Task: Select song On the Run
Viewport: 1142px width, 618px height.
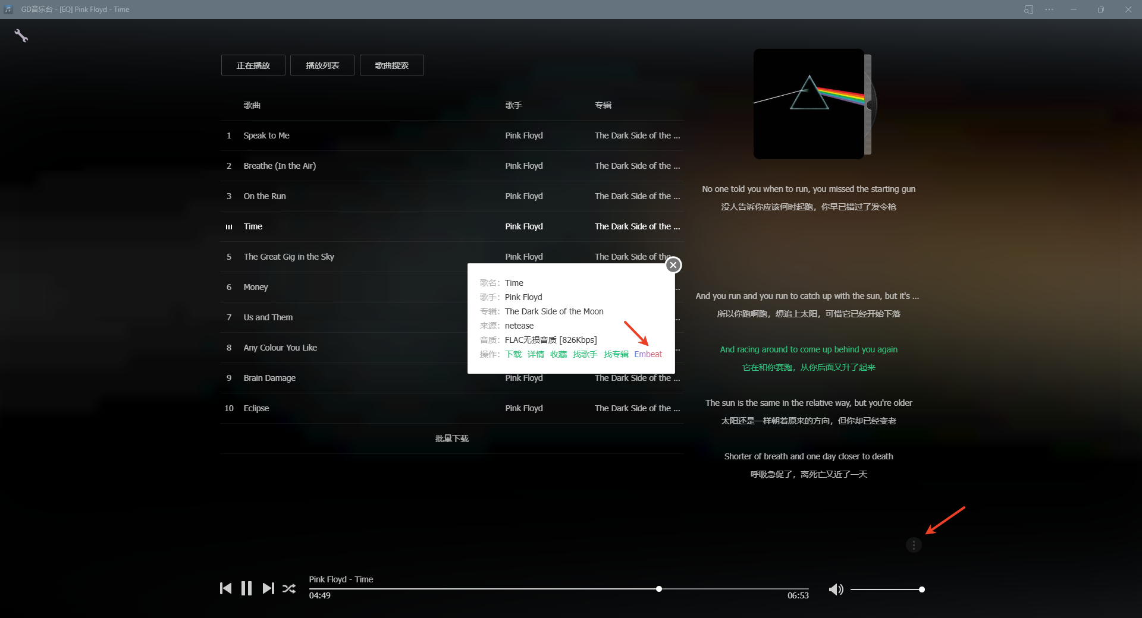Action: pos(265,196)
